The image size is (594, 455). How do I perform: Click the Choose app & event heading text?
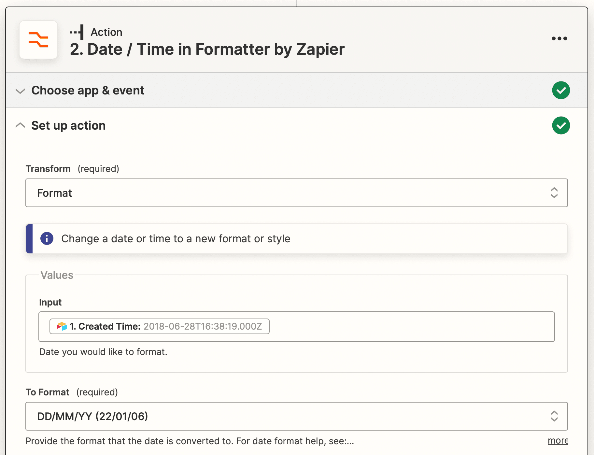pyautogui.click(x=88, y=91)
